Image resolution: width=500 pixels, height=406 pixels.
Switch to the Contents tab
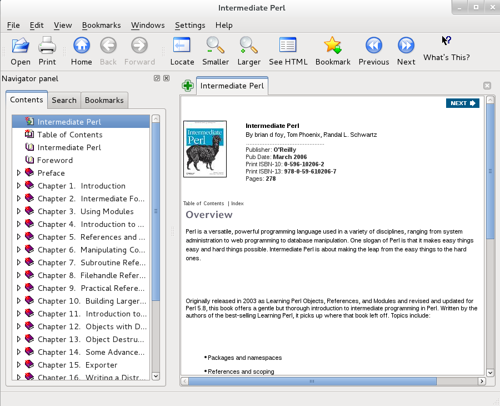27,100
